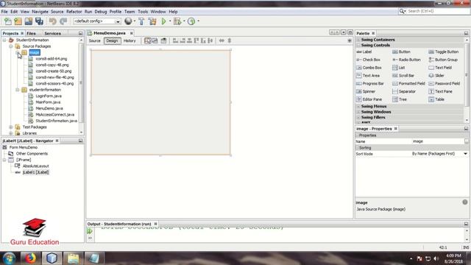Click the volume icon in system tray
This screenshot has width=471, height=265.
click(436, 258)
